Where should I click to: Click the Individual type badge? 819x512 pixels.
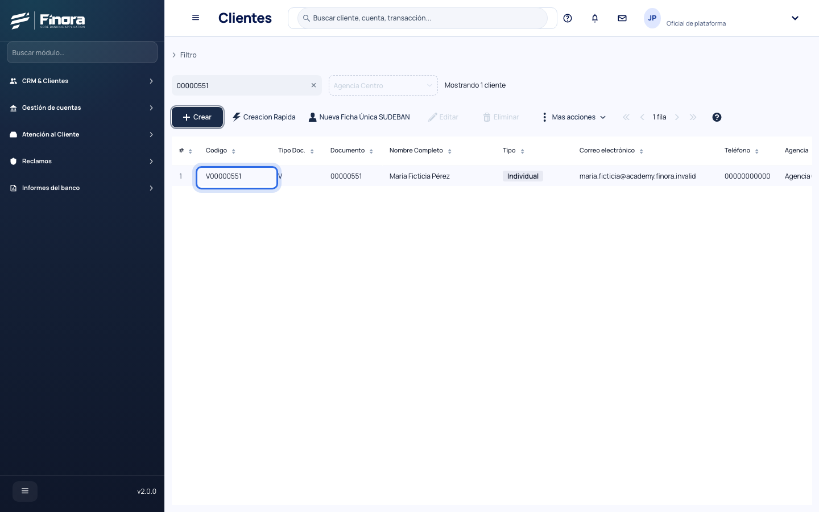click(x=523, y=176)
